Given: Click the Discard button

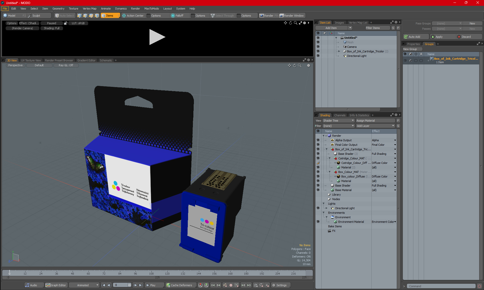Looking at the screenshot, I should [x=469, y=37].
